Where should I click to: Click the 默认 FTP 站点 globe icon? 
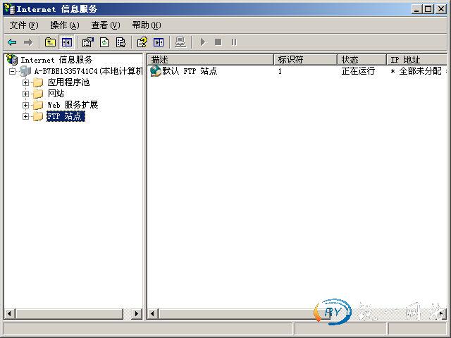156,71
